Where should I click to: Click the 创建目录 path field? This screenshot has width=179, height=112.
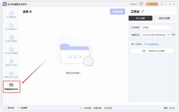click(155, 35)
